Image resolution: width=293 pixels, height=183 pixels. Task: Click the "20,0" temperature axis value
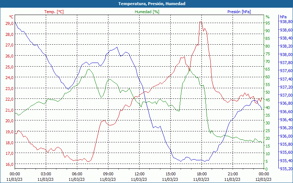coord(10,121)
